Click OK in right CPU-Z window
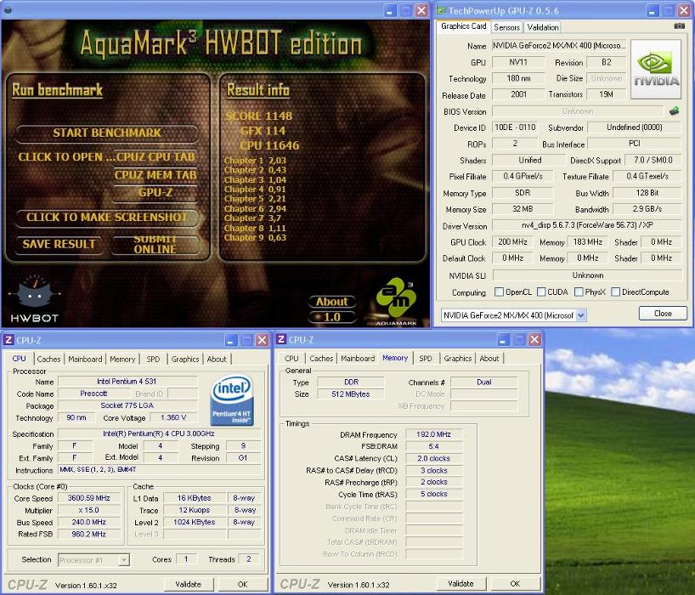Image resolution: width=695 pixels, height=595 pixels. [515, 583]
